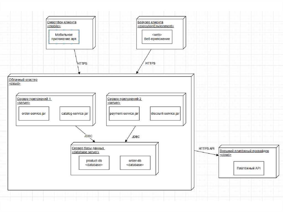The width and height of the screenshot is (283, 212).
Task: Click the 'HTTPS API' connector label
Action: pyautogui.click(x=206, y=148)
